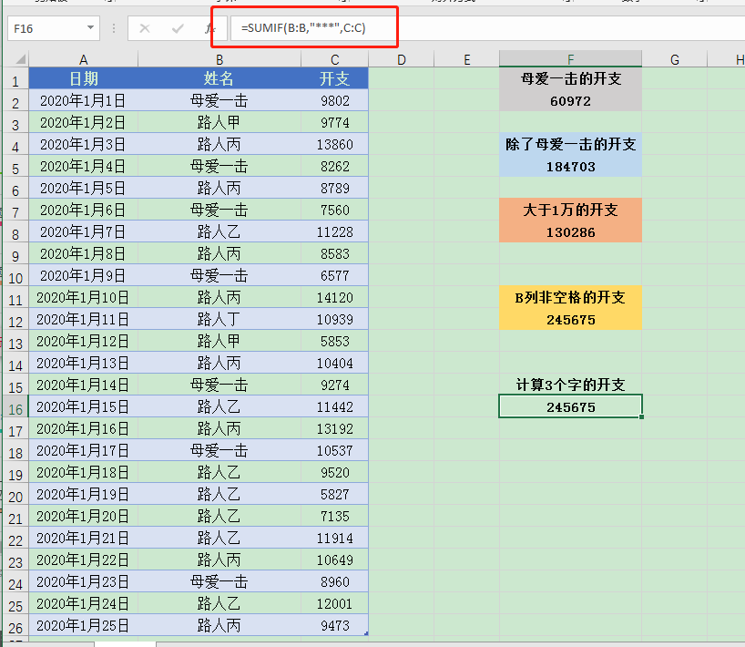This screenshot has width=745, height=647.
Task: Click cell with value 10649
Action: pos(335,560)
